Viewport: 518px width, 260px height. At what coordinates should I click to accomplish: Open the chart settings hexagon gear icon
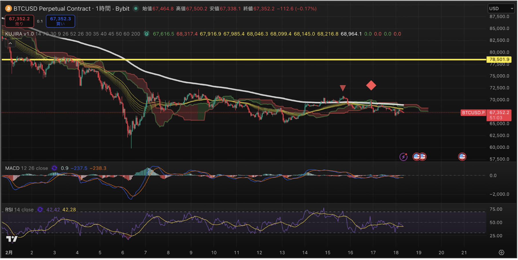point(501,253)
